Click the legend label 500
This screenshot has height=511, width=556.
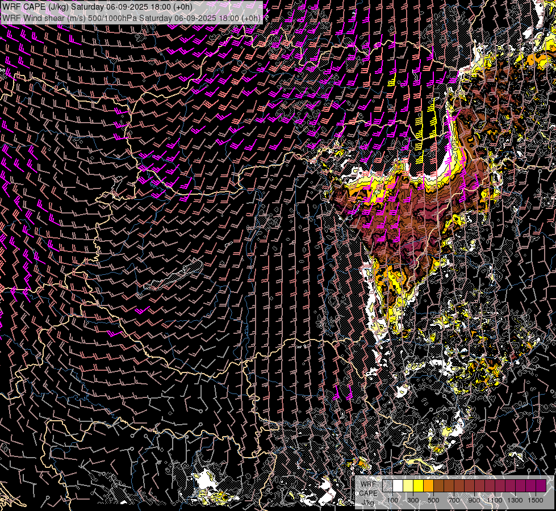click(433, 500)
